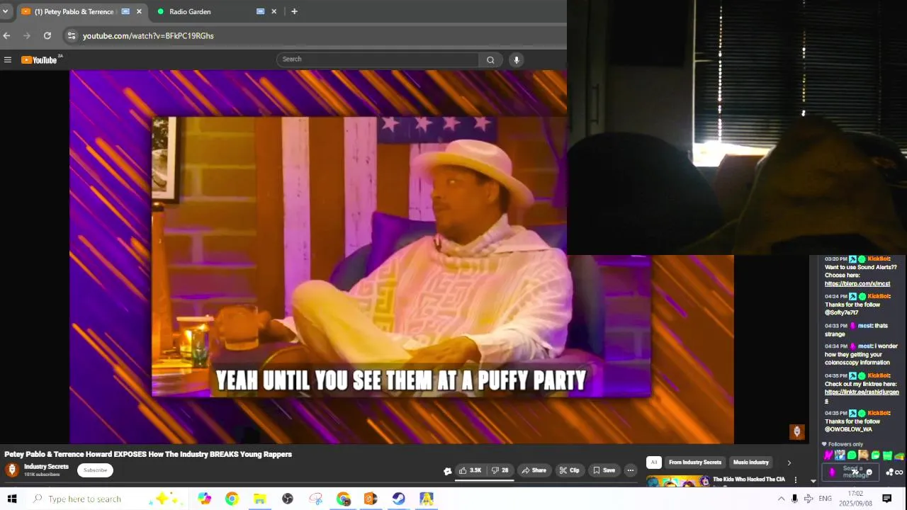Open the ENG language switcher in the tray
Viewport: 907px width, 510px height.
click(825, 499)
